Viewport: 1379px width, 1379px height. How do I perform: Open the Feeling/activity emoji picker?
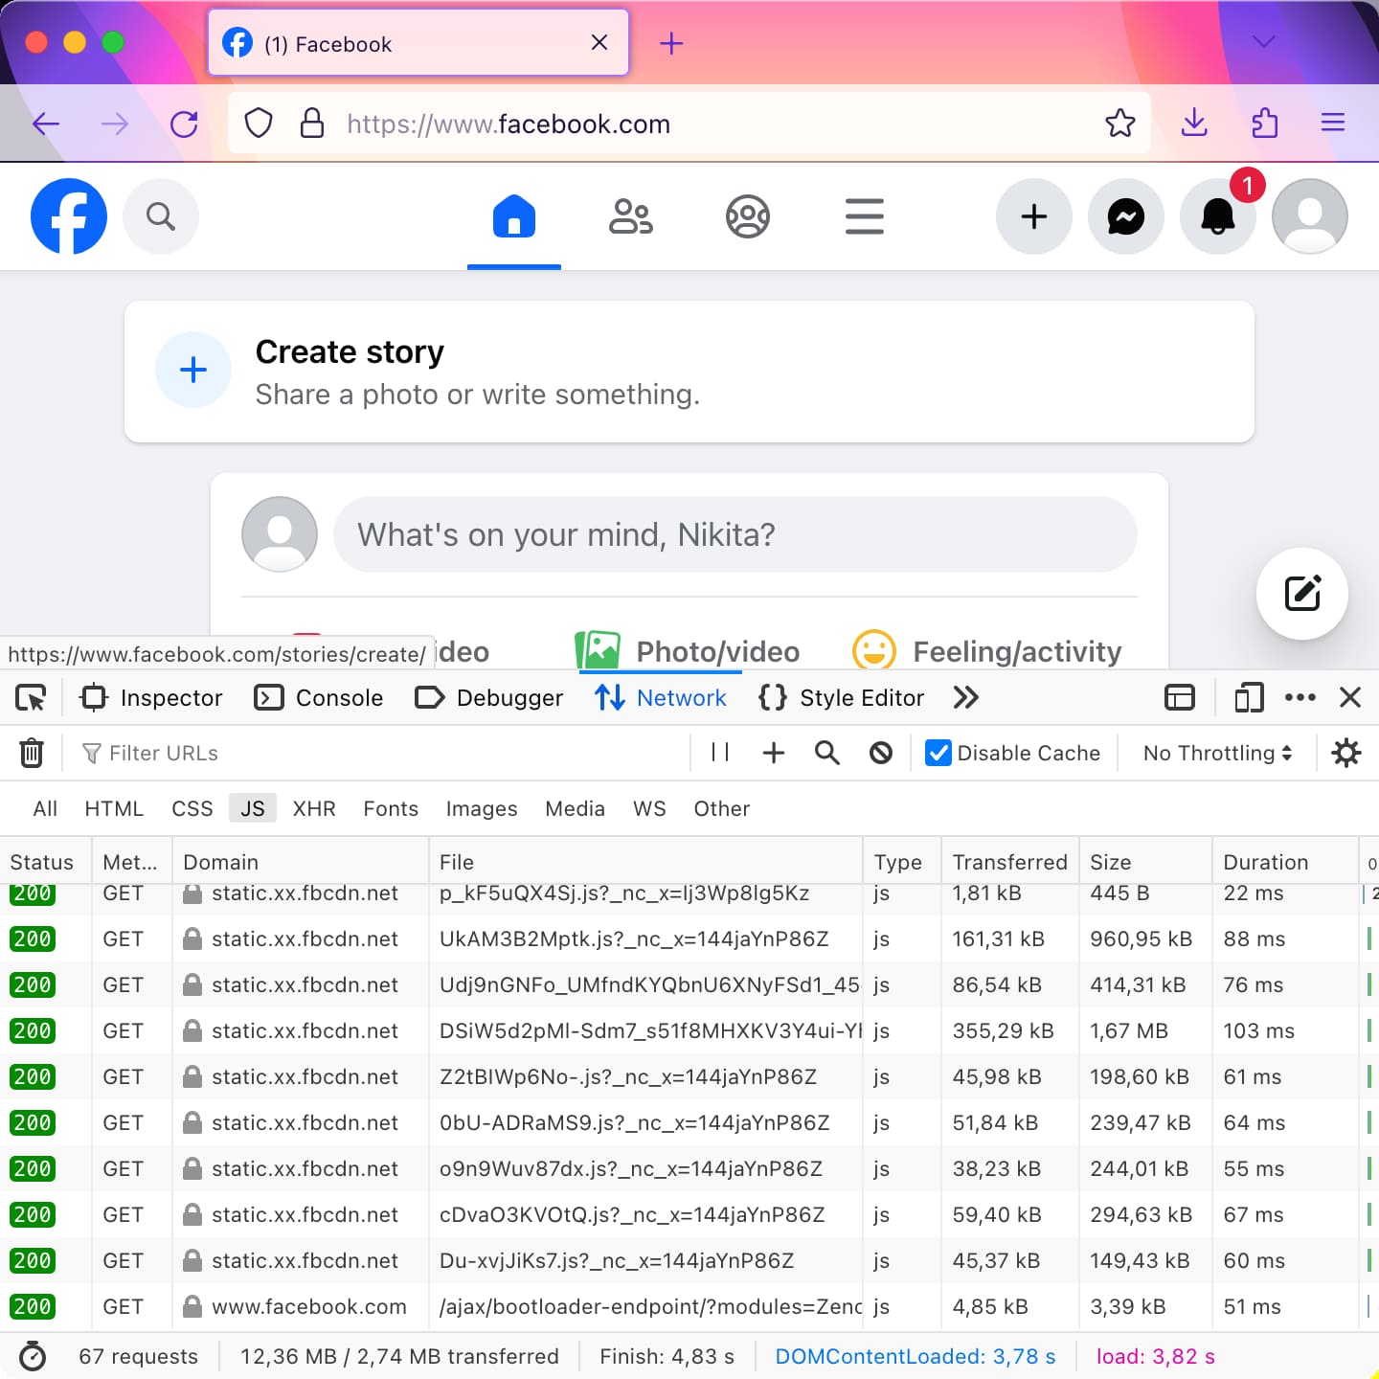[x=872, y=649]
